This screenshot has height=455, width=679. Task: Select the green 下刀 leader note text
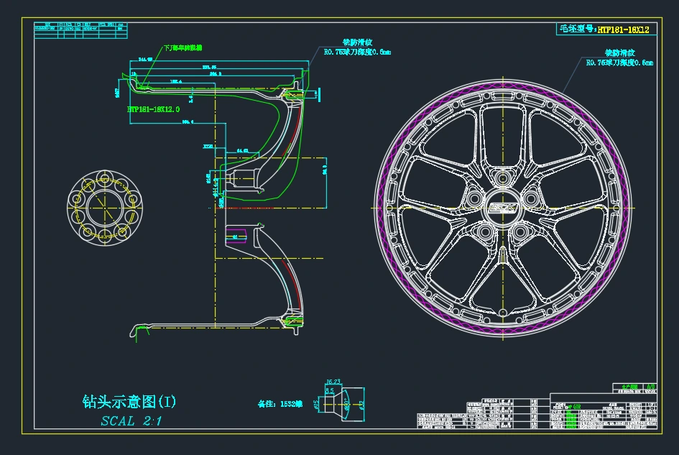tap(183, 47)
